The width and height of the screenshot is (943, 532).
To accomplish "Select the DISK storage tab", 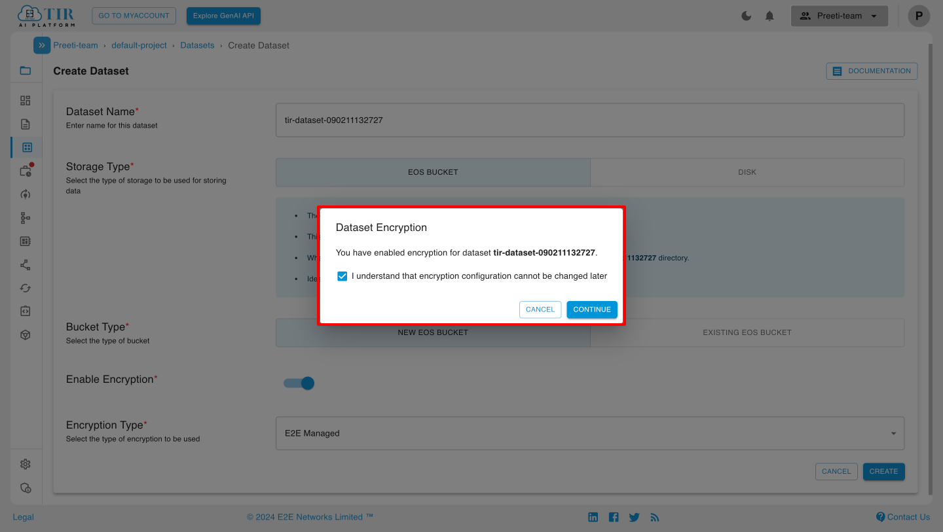I will [x=747, y=172].
